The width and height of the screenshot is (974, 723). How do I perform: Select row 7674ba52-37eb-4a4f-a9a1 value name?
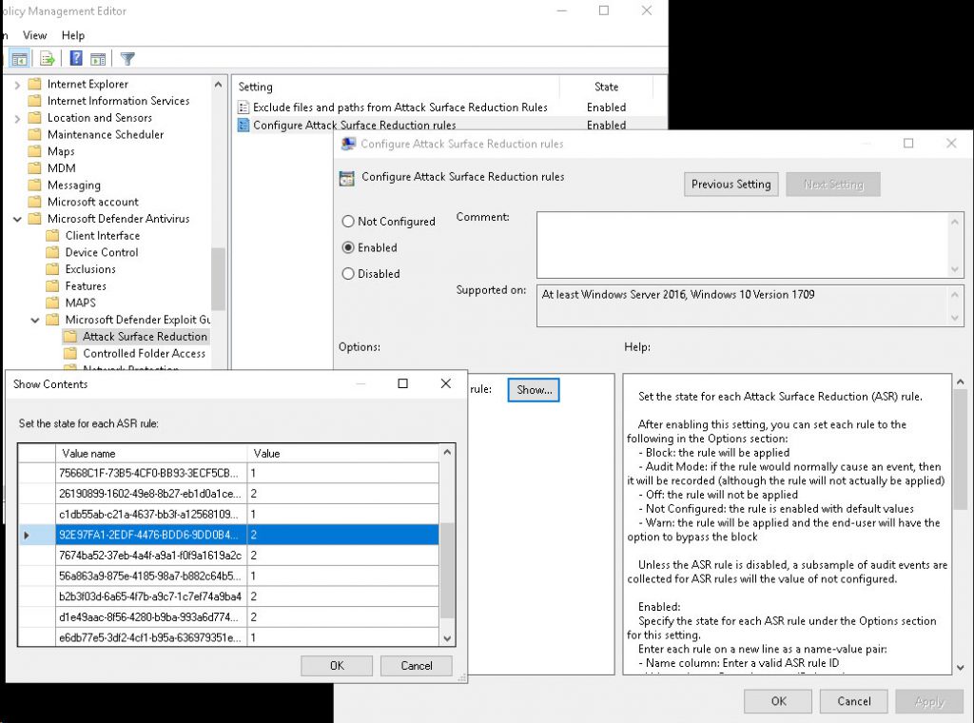pos(151,556)
